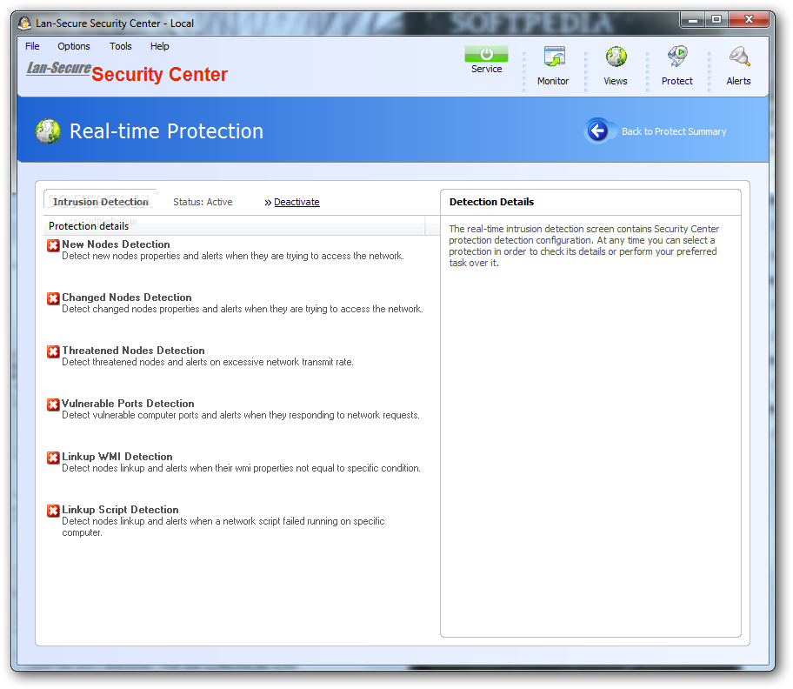Select Changed Nodes Detection title
The width and height of the screenshot is (793, 689).
coord(127,298)
